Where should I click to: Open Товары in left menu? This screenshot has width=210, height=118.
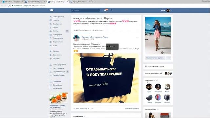[56, 51]
